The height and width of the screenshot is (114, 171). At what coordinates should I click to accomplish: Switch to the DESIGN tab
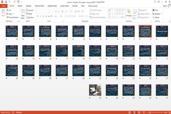(29, 6)
